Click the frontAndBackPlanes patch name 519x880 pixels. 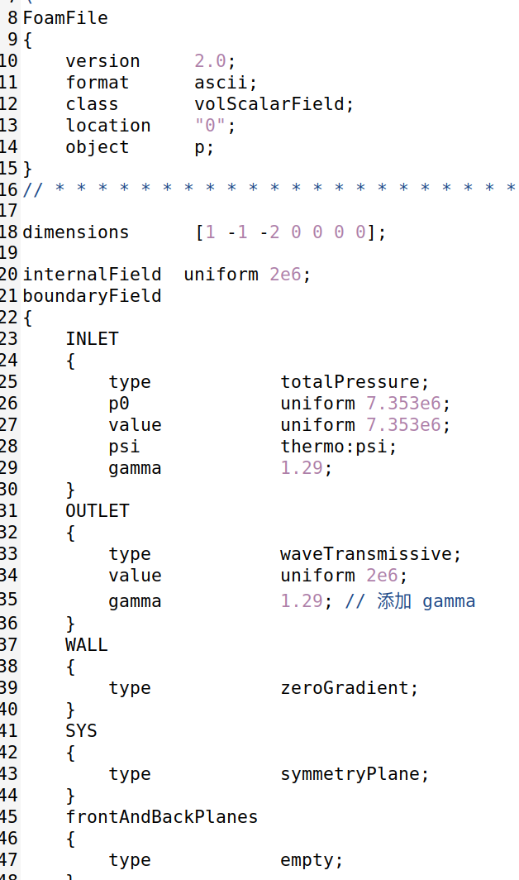(162, 817)
